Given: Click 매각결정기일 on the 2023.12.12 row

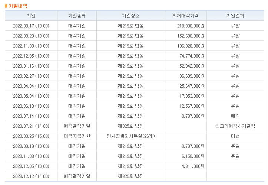Looking at the screenshot, I should (77, 176).
